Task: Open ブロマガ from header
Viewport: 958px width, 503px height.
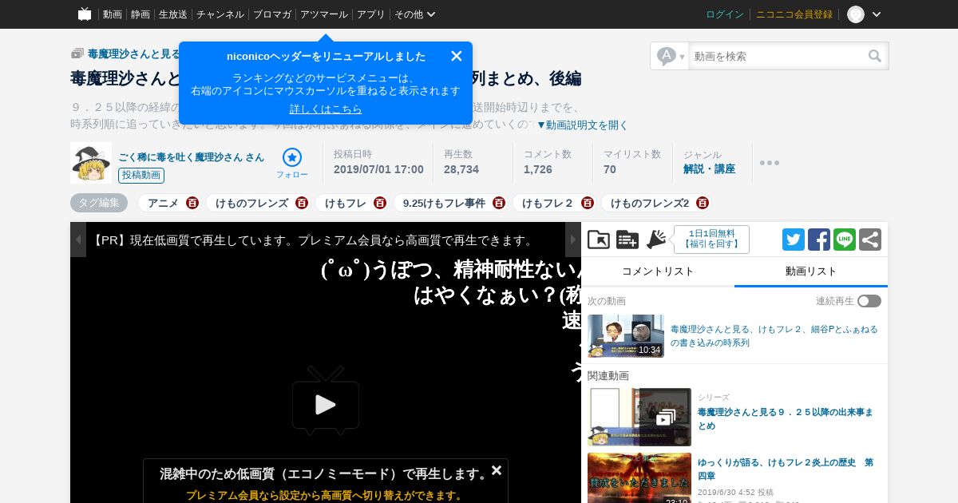Action: [272, 14]
